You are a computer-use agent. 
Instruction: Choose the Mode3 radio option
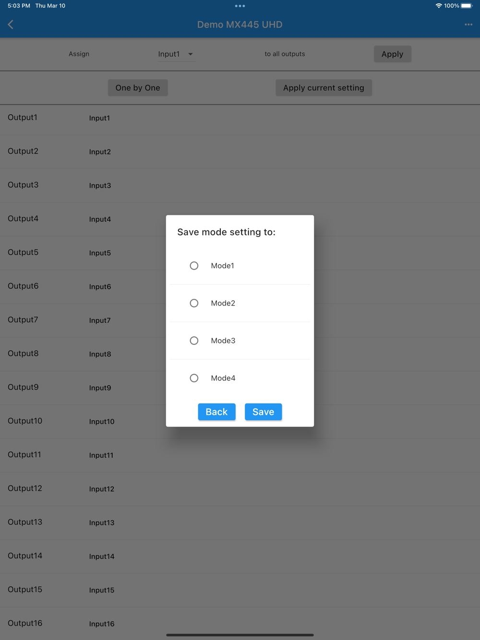click(194, 341)
